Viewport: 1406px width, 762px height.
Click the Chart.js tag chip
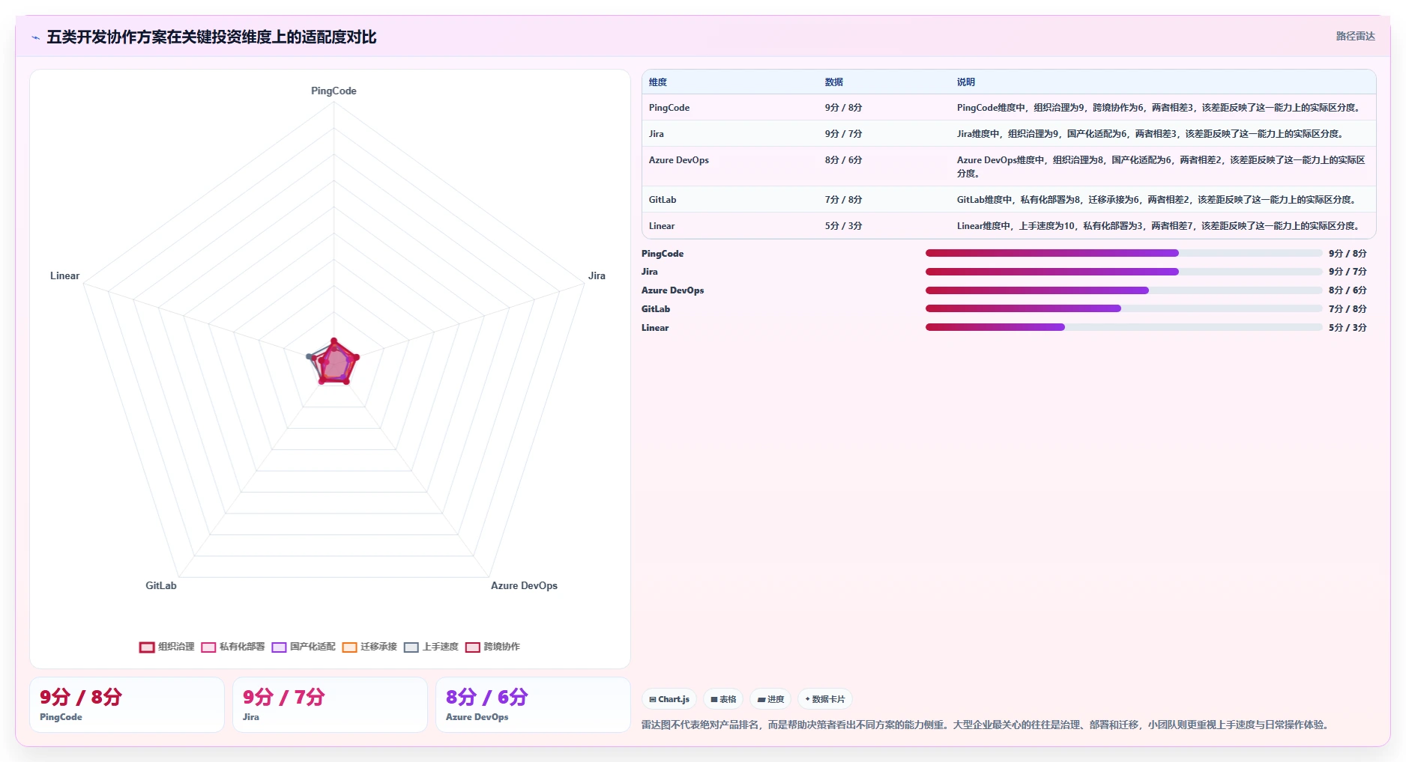coord(669,699)
